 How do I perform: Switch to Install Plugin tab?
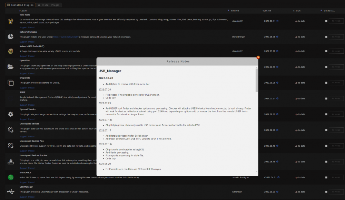tap(49, 5)
